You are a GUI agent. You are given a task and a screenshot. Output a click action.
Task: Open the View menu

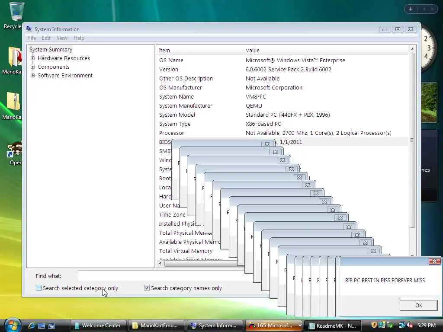[x=62, y=38]
